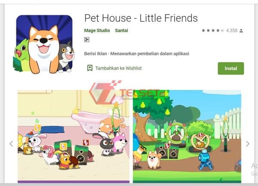258x186 pixels.
Task: Open the garden park screenshot
Action: pos(187,136)
